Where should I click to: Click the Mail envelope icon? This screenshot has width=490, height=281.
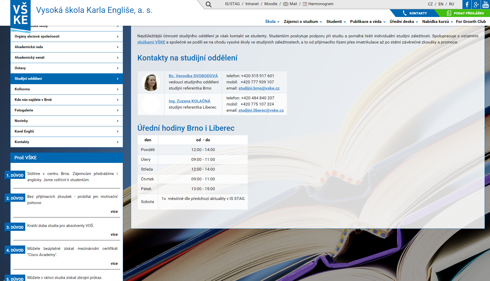pos(286,4)
